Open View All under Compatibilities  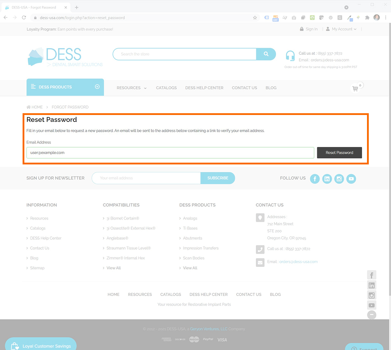pyautogui.click(x=114, y=268)
